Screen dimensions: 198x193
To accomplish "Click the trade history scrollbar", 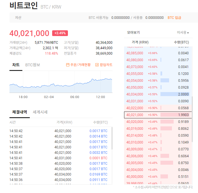I will pos(112,138).
